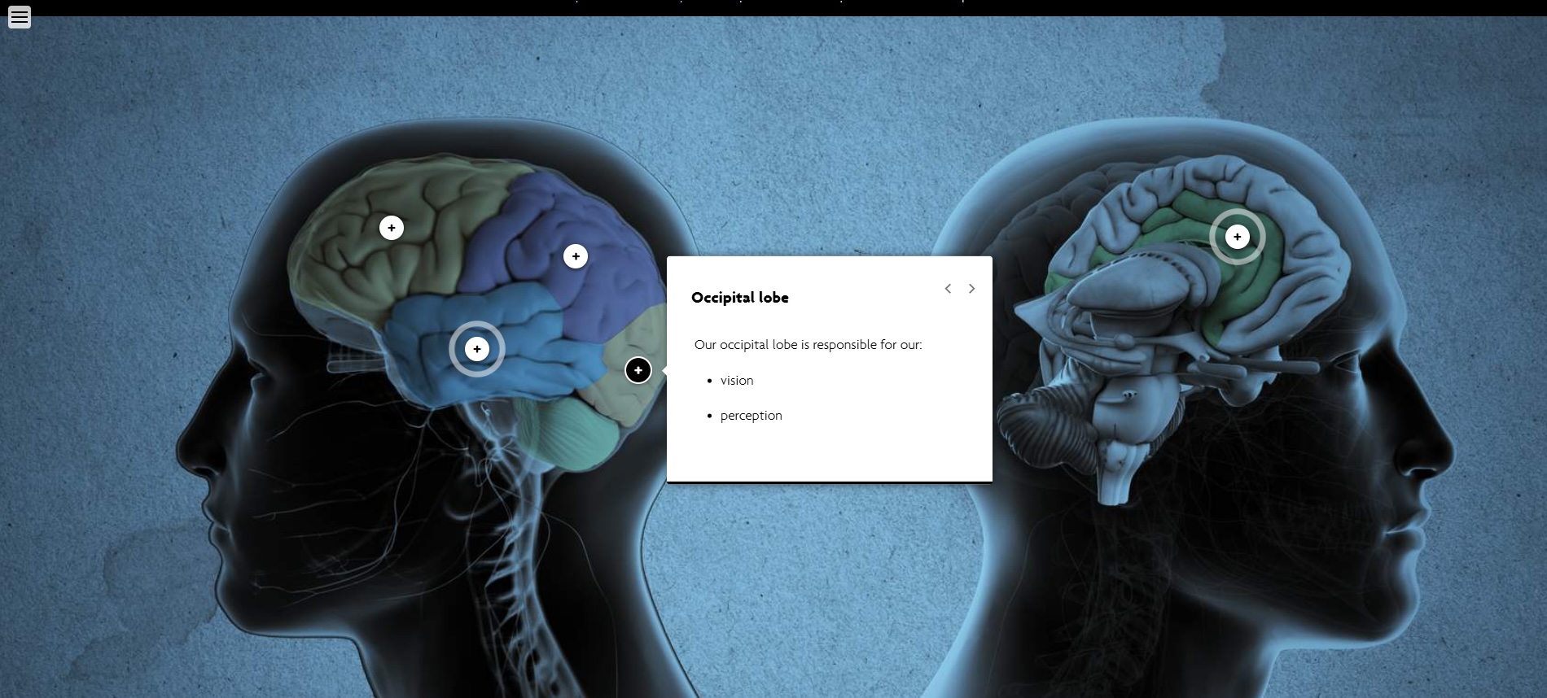
Task: Click the plus hotspot on the olive frontal lobe
Action: [x=392, y=228]
